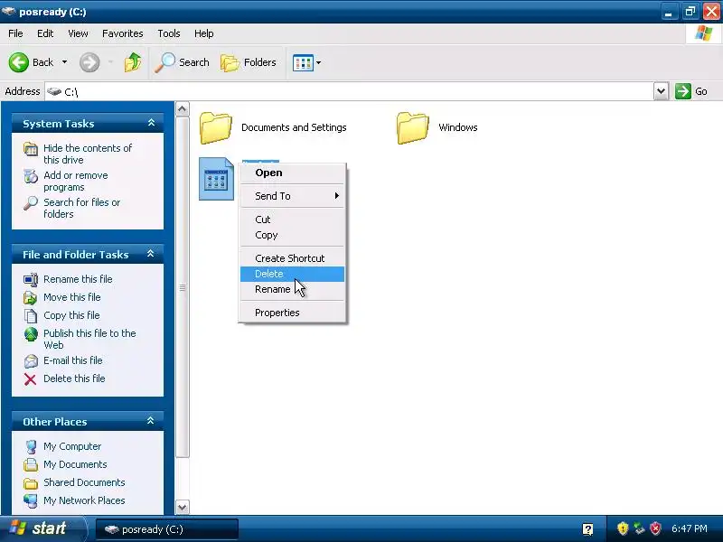The width and height of the screenshot is (723, 542).
Task: Click the red shield alert tray icon
Action: coord(655,528)
